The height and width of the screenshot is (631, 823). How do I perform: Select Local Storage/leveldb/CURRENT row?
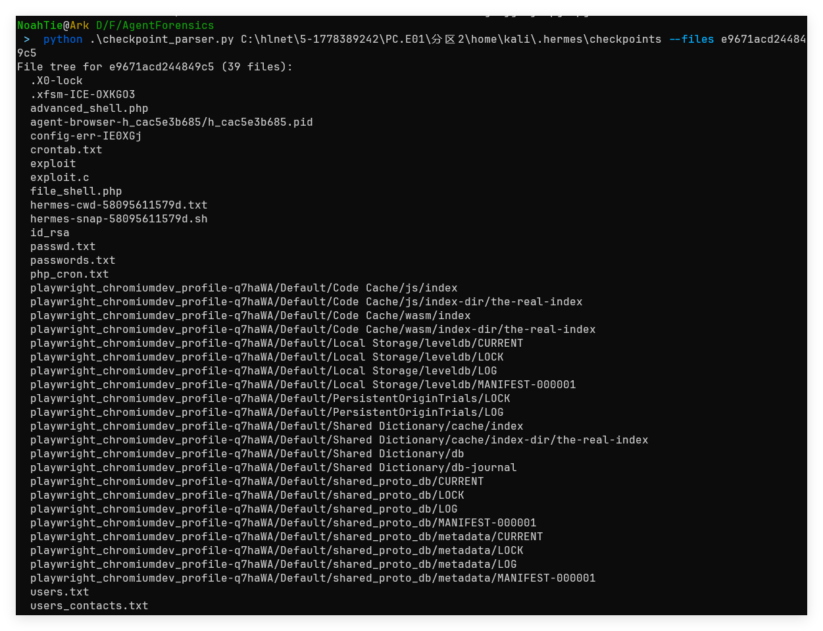click(277, 343)
